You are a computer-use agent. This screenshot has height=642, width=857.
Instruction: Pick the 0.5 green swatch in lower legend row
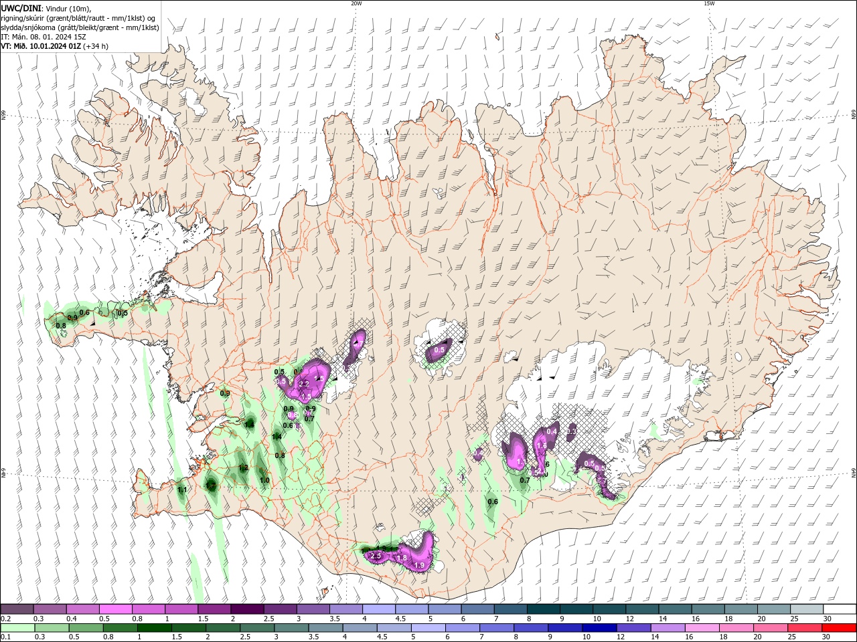tap(86, 628)
